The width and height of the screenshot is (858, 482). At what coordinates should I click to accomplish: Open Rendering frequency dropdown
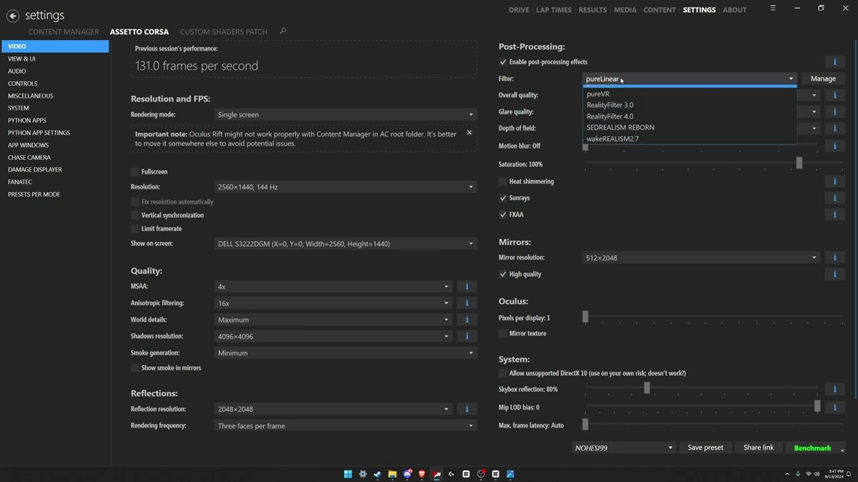tap(345, 426)
